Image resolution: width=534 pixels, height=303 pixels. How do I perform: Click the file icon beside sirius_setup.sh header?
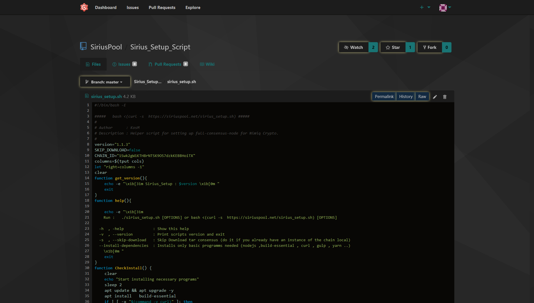click(x=87, y=96)
